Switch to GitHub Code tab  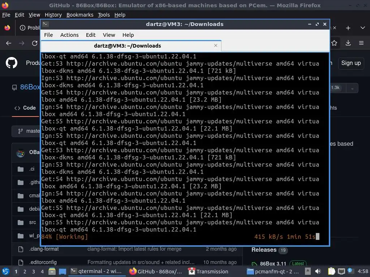coord(25,108)
